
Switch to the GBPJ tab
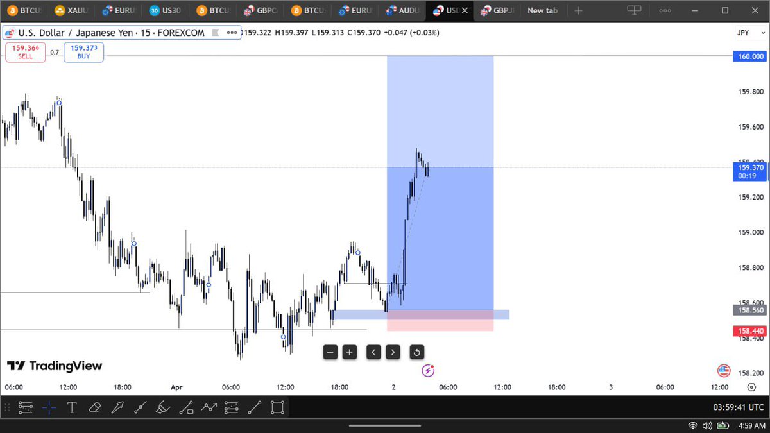(497, 10)
